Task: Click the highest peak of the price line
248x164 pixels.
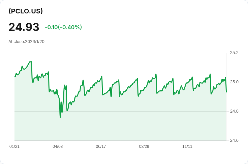Action: tap(31, 62)
